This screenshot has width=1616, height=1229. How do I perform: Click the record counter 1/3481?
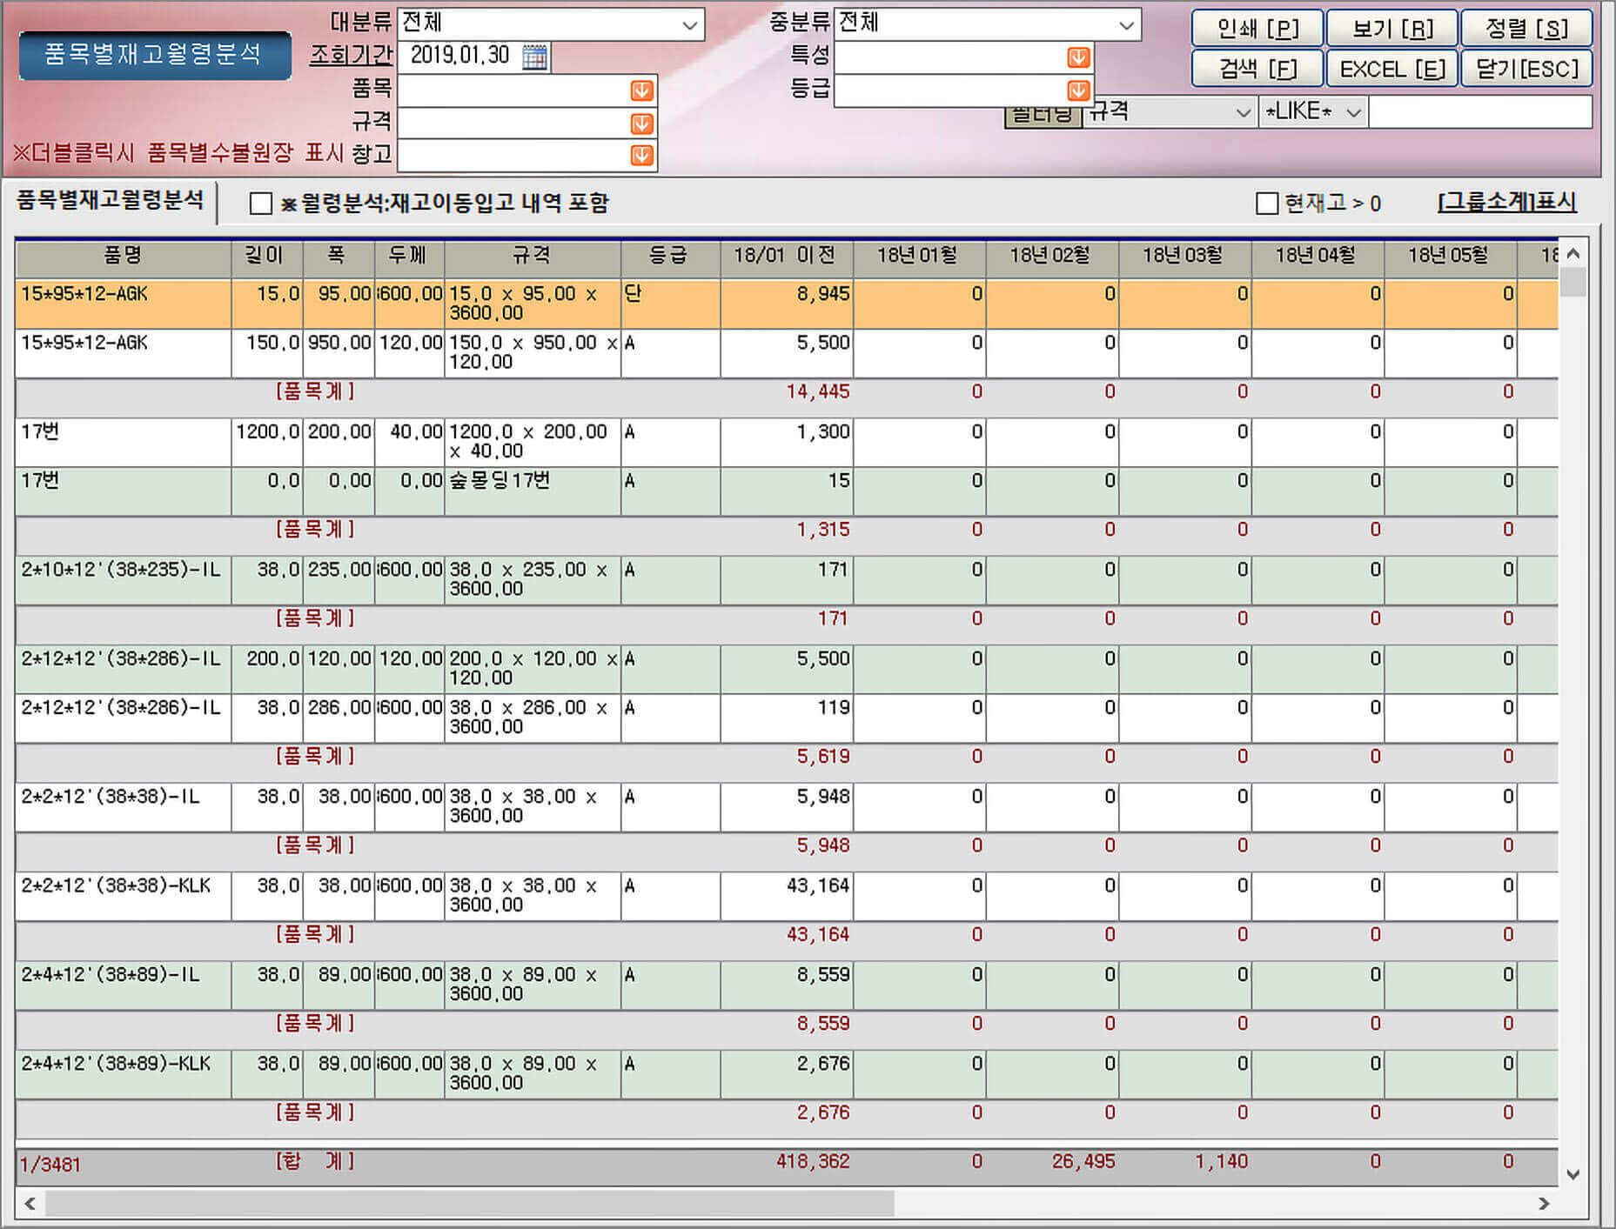[50, 1165]
